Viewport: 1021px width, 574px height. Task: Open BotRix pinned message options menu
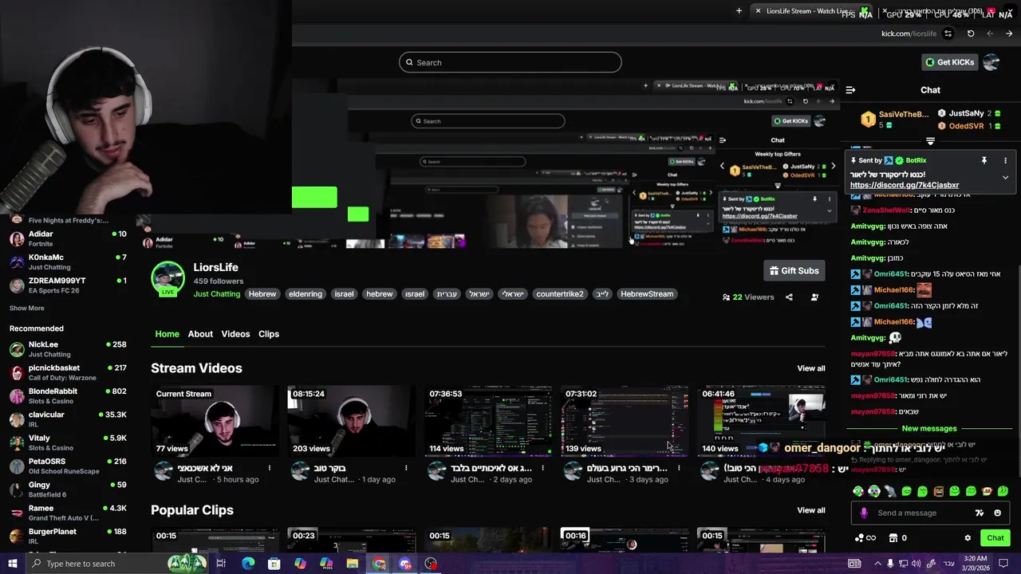coord(1005,160)
